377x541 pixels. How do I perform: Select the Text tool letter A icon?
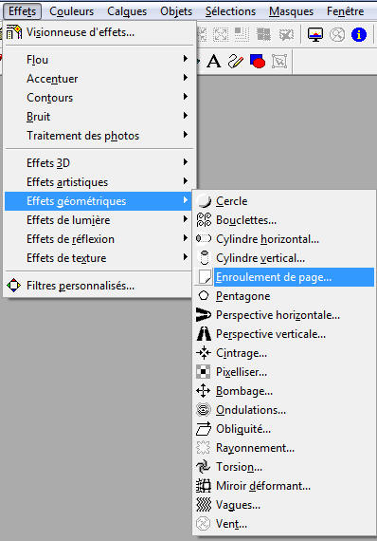214,62
